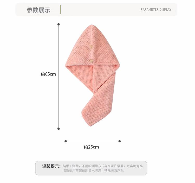The width and height of the screenshot is (195, 183).
Task: Select the pink hair towel image
Action: pyautogui.click(x=93, y=75)
